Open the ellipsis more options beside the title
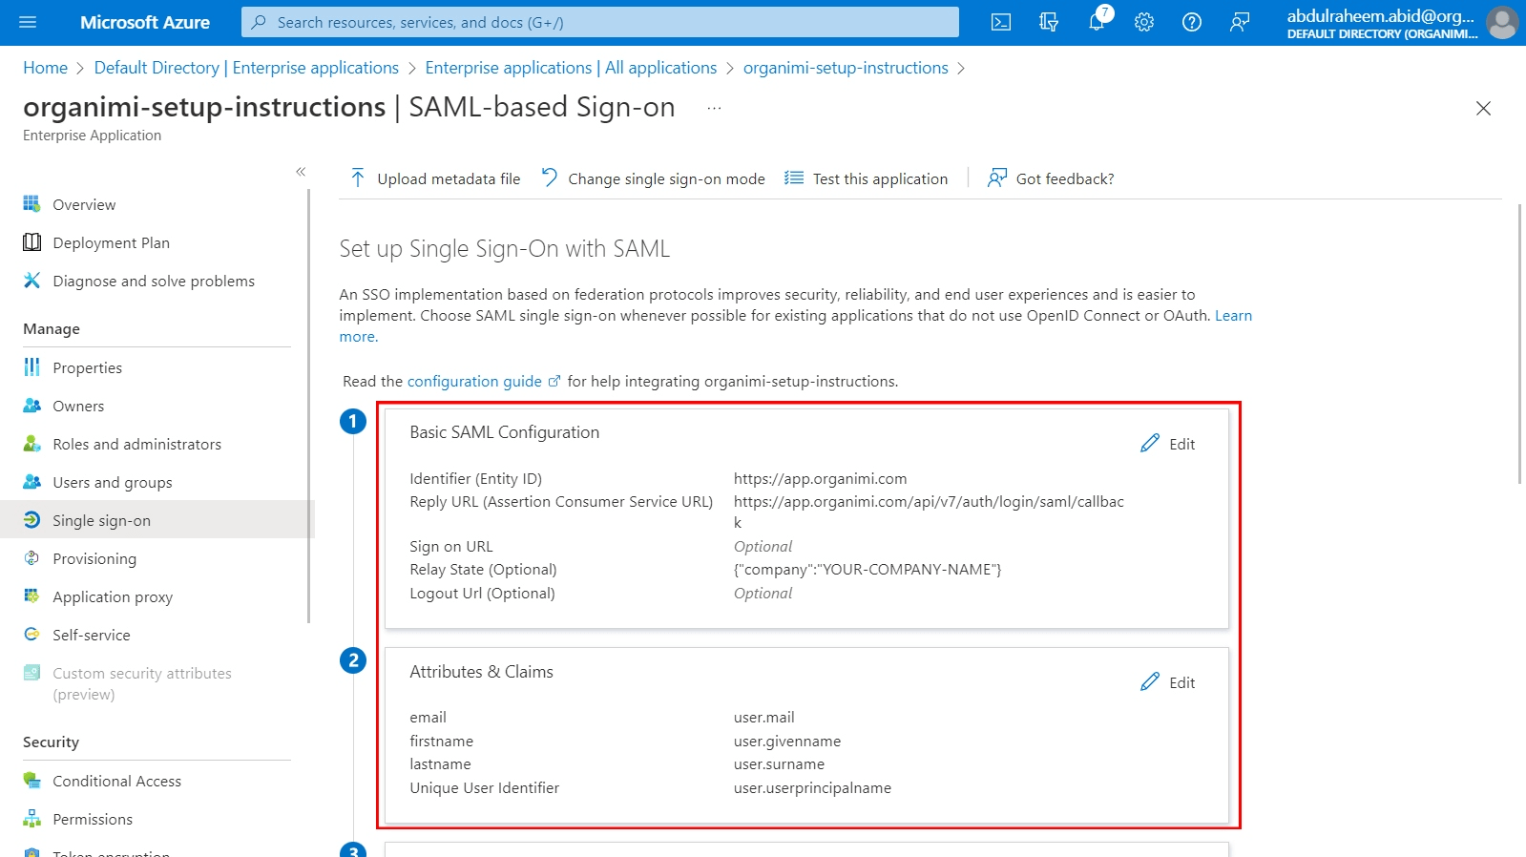The height and width of the screenshot is (857, 1526). pyautogui.click(x=714, y=109)
